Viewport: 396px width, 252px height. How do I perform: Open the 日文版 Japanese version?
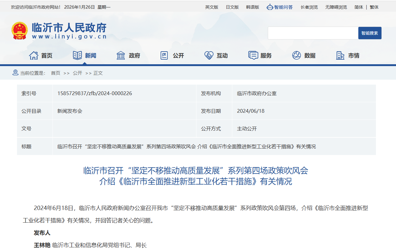point(232,7)
